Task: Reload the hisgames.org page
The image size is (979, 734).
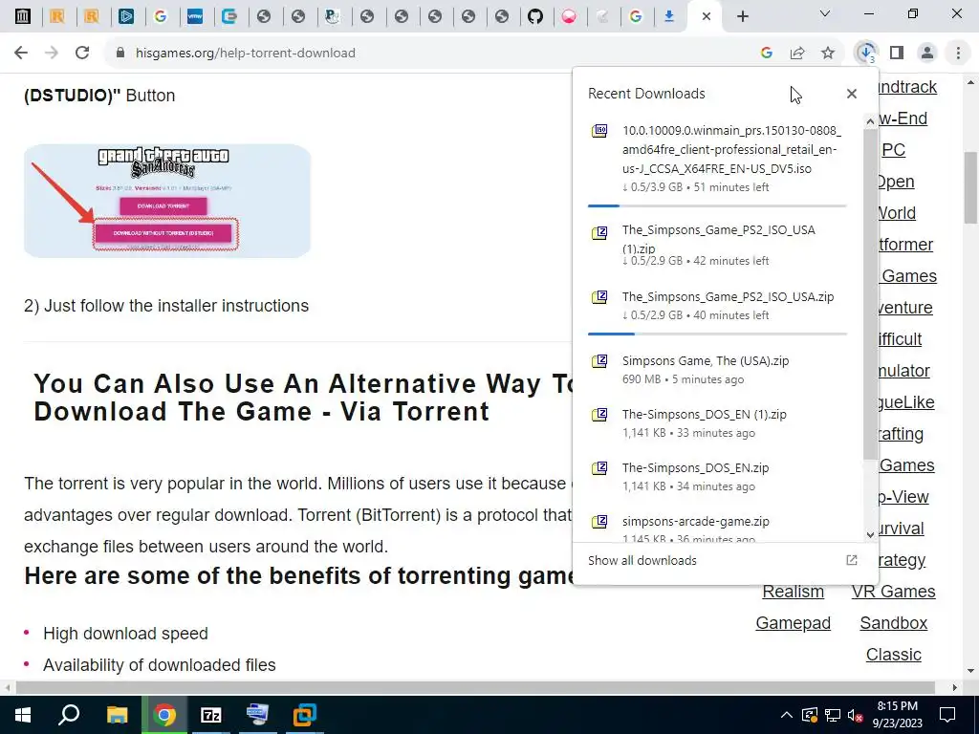Action: click(82, 54)
